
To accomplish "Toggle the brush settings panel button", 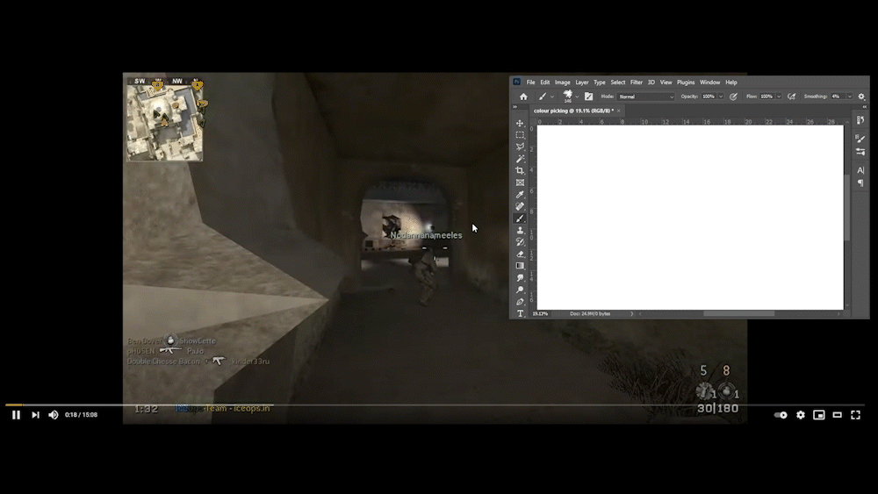I will [588, 97].
